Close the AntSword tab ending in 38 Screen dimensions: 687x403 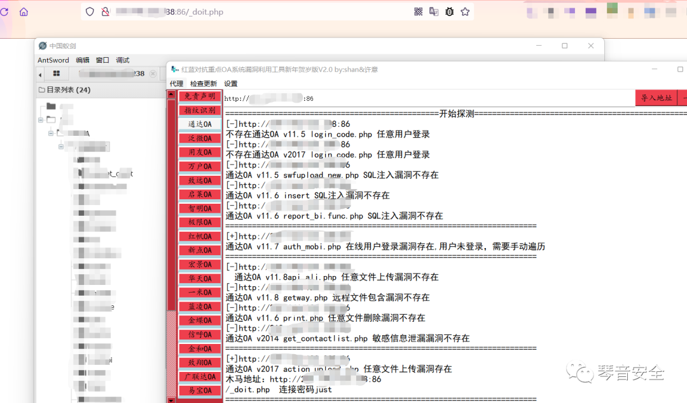coord(153,74)
